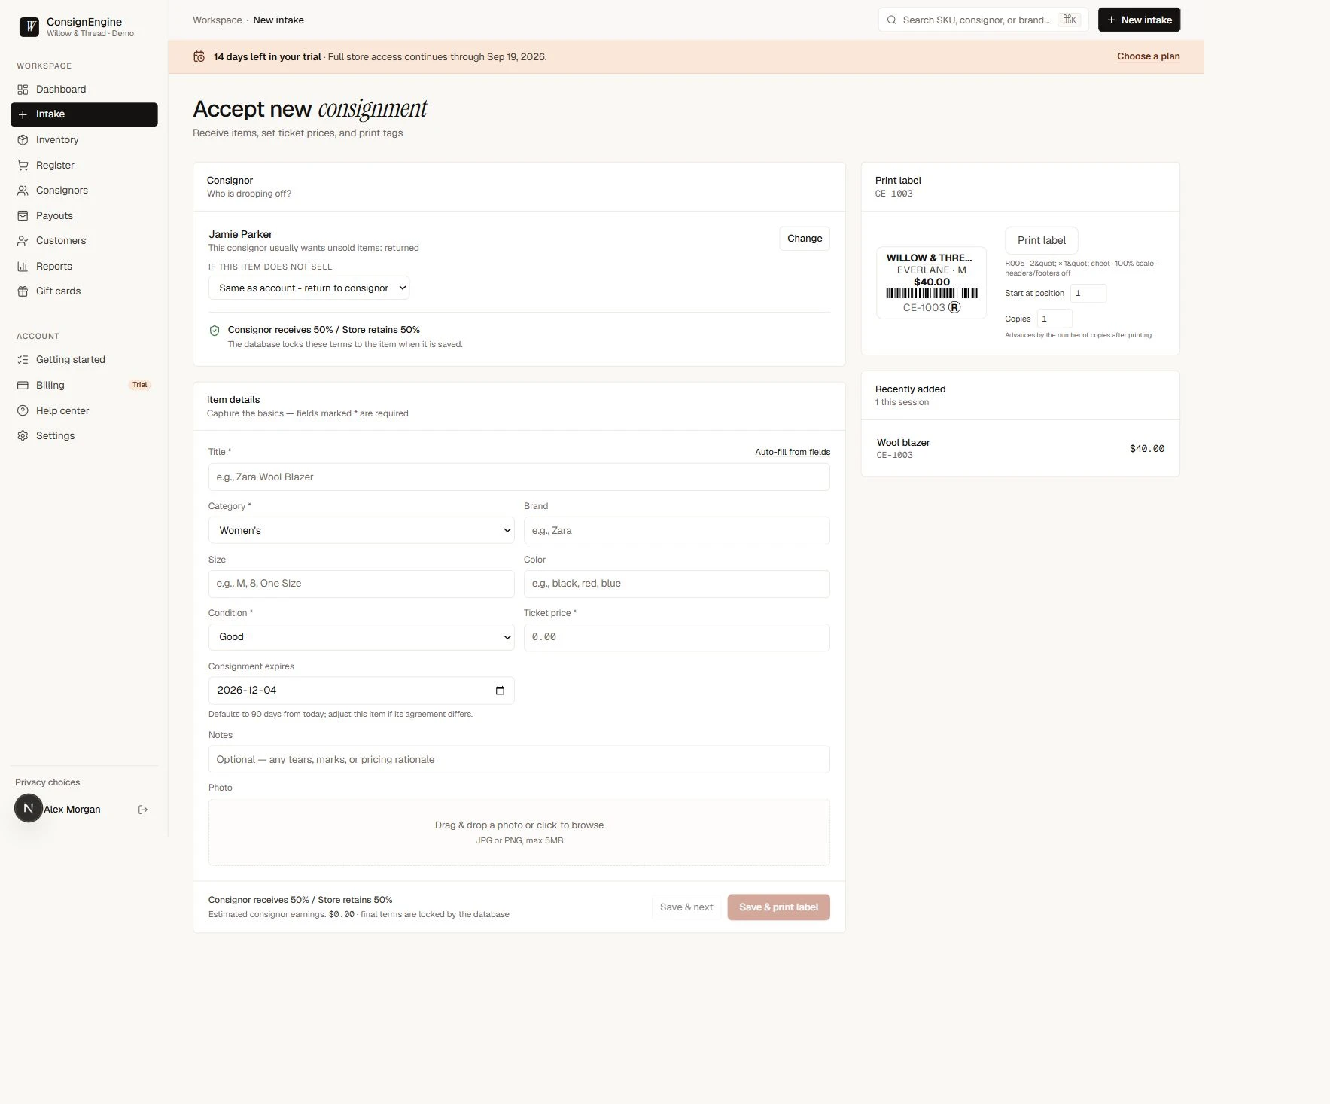Follow the Choose a plan link
The width and height of the screenshot is (1330, 1104).
point(1148,56)
